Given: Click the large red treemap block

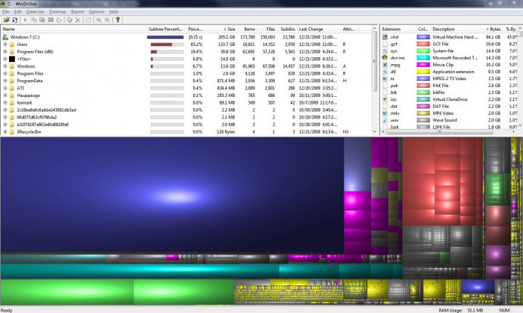Looking at the screenshot, I should (443, 182).
